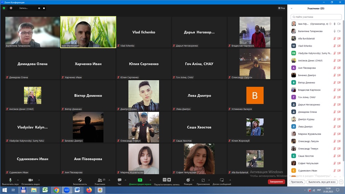Open the Приложения apps icon
345x194 pixels.
click(203, 180)
